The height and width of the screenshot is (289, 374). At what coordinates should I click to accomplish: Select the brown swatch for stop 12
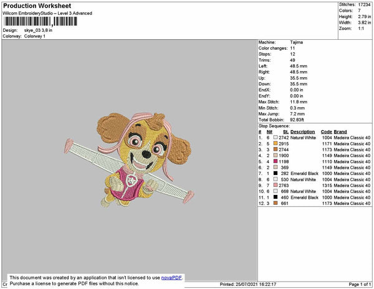276,203
